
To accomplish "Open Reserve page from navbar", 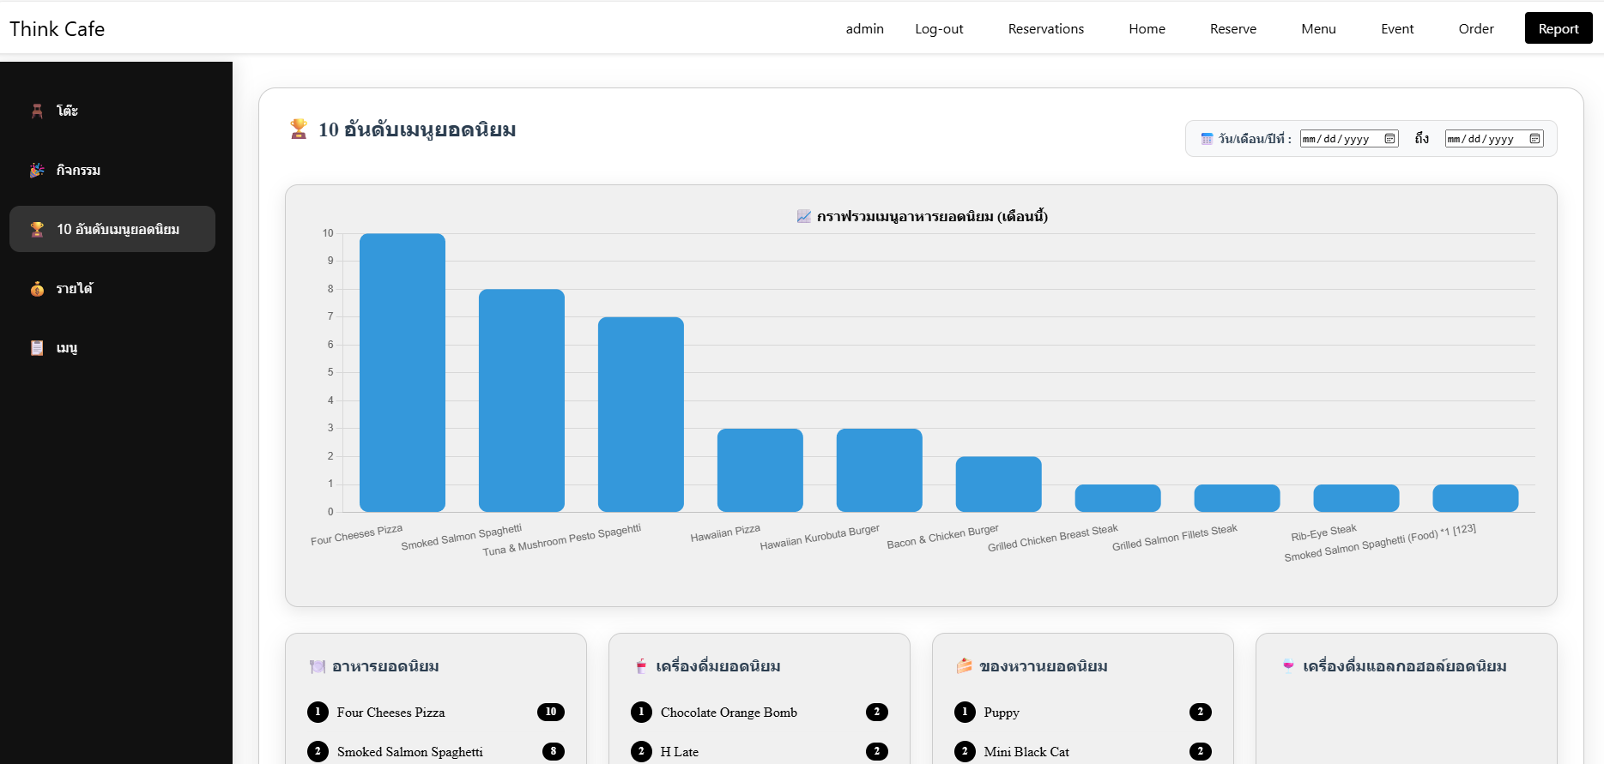I will [1233, 28].
